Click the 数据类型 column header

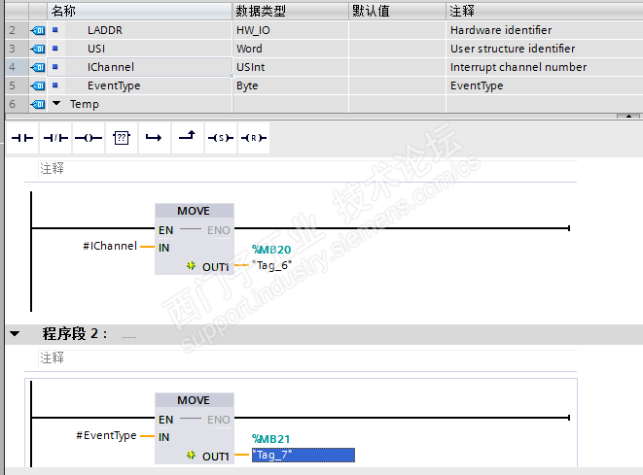click(290, 11)
